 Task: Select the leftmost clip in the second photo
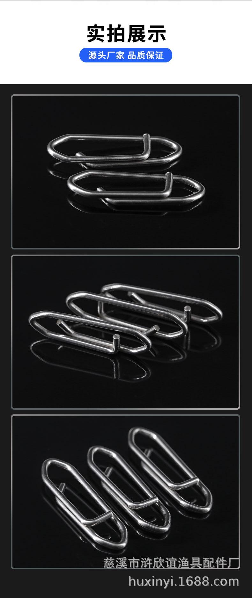pos(90,332)
